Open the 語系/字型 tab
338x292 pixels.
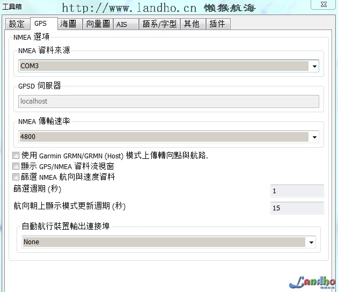tap(159, 24)
